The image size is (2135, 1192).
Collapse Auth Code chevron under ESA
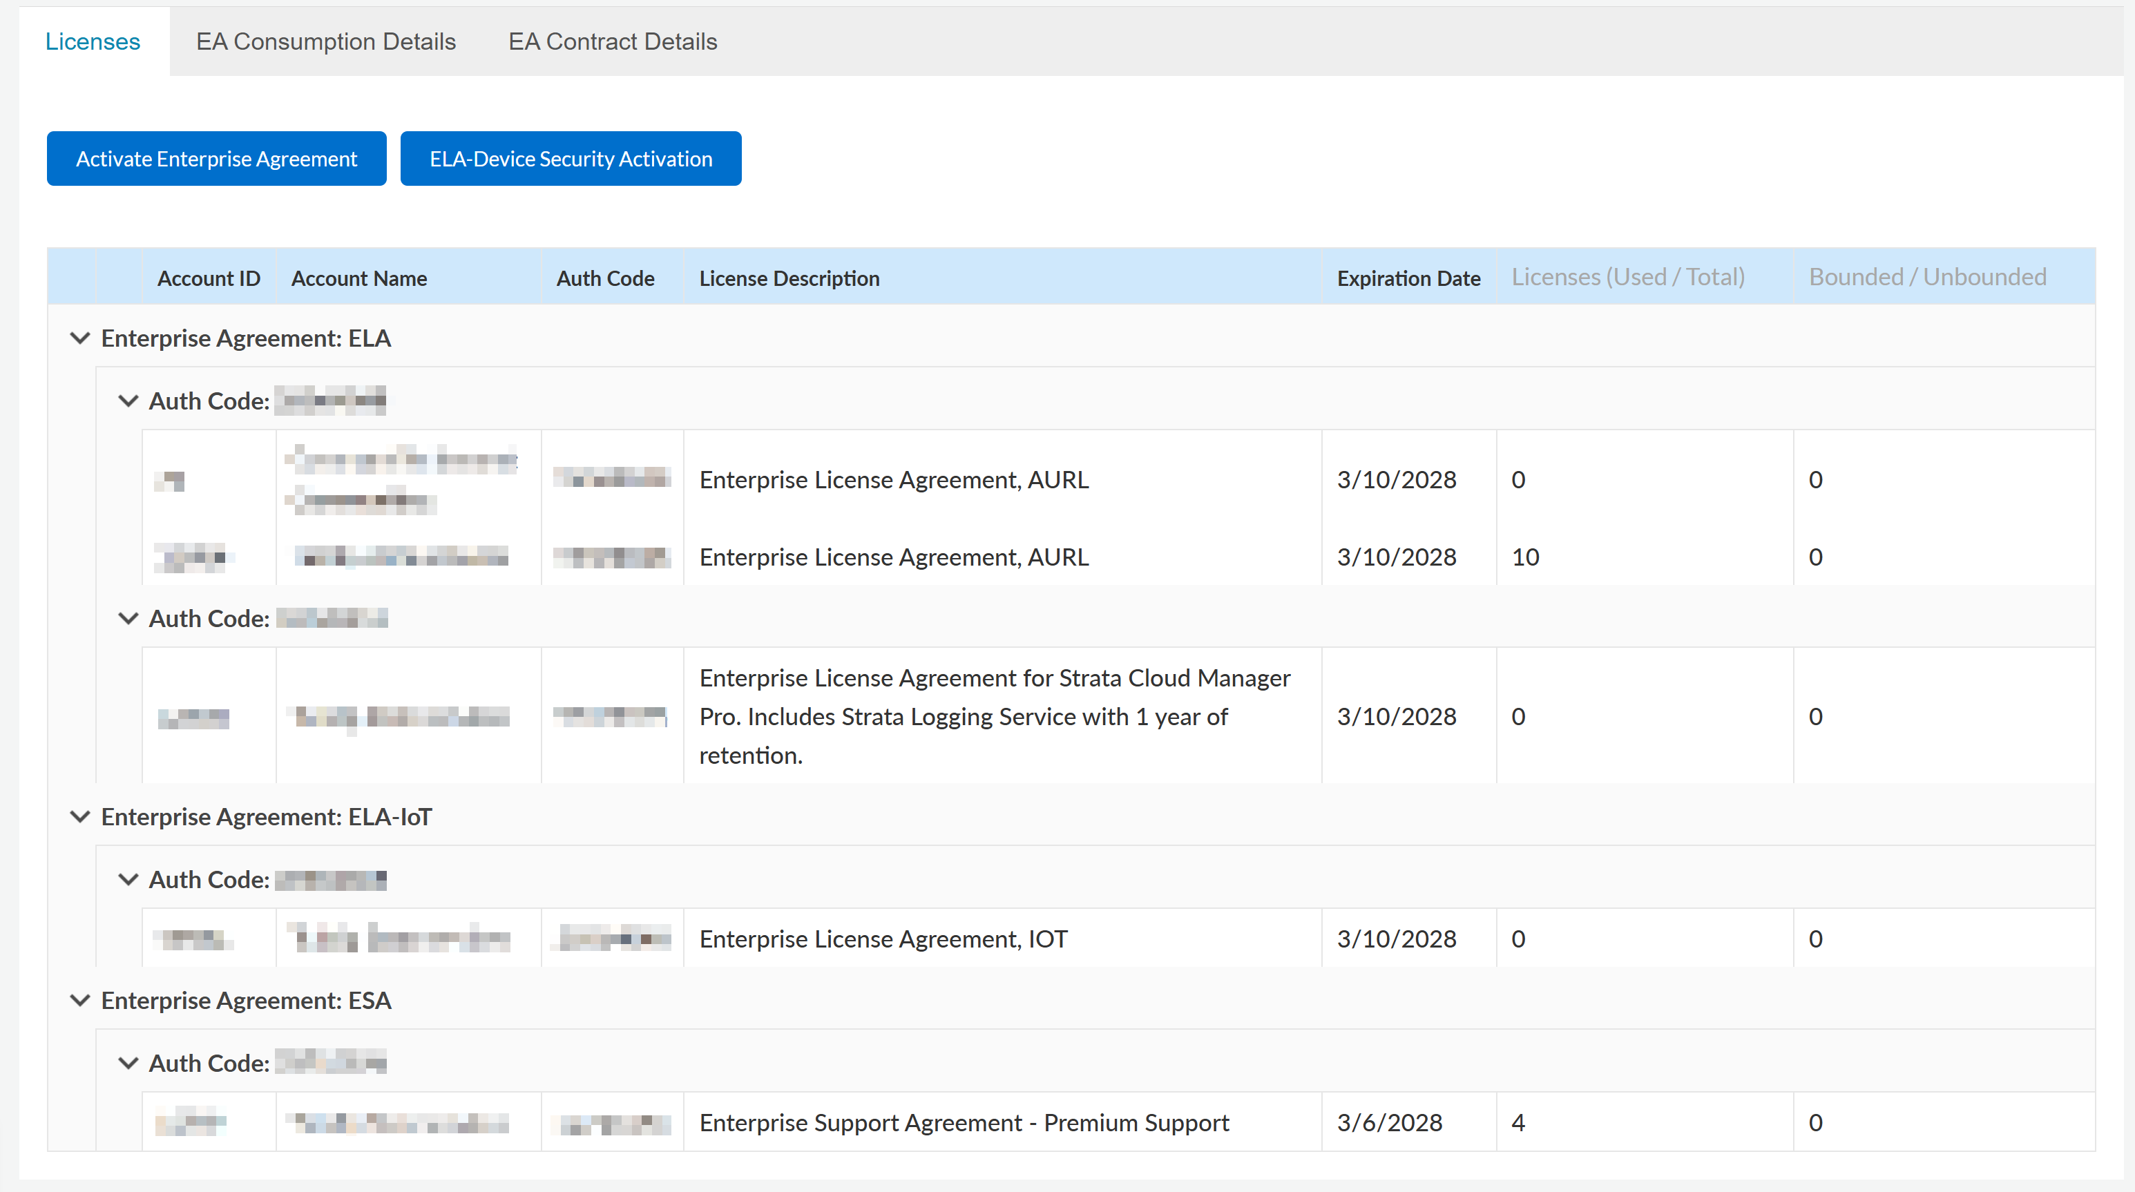[128, 1063]
